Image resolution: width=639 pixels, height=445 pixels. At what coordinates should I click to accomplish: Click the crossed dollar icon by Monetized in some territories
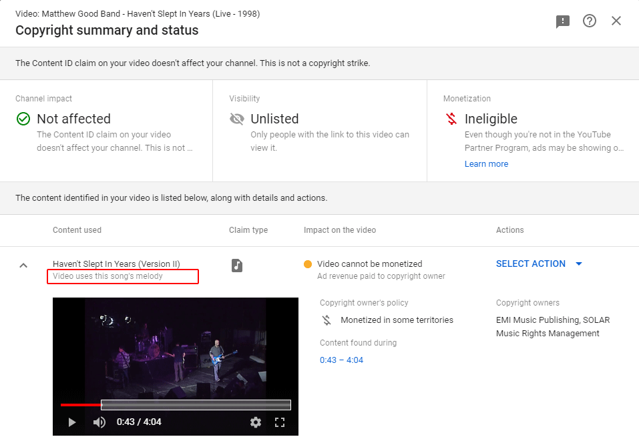327,320
